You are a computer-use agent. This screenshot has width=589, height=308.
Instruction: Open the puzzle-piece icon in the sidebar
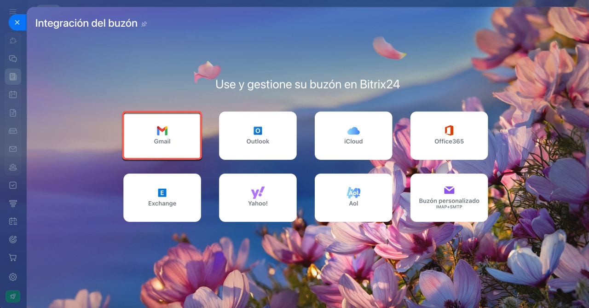coord(13,41)
